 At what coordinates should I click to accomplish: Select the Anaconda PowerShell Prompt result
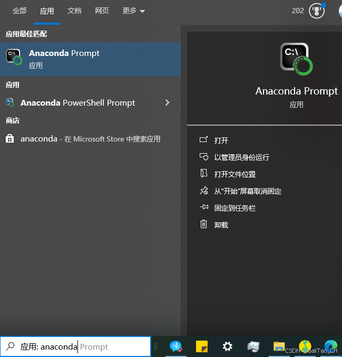tap(91, 102)
